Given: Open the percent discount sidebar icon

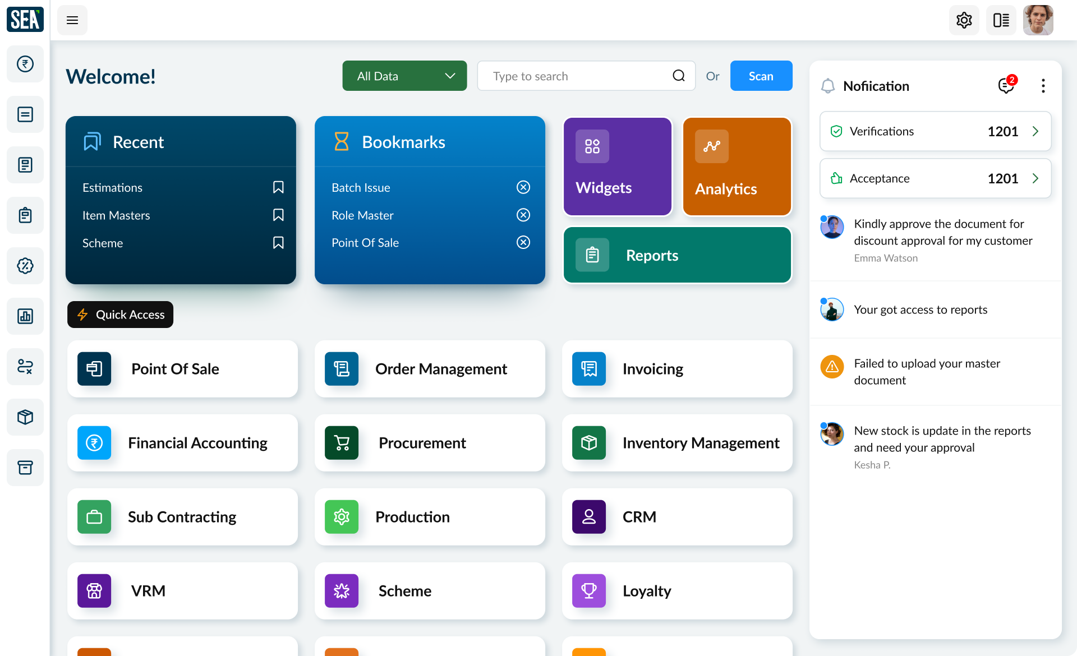Looking at the screenshot, I should coord(25,266).
